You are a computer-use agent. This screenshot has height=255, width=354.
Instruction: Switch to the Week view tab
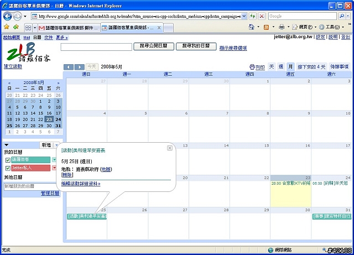point(281,66)
